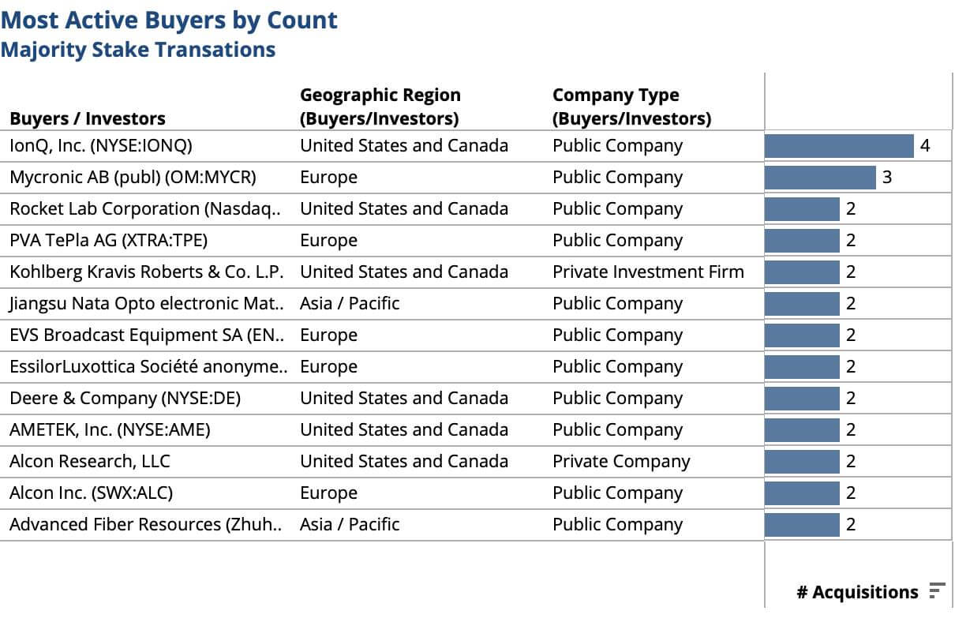Click the Deere & Company bar
This screenshot has width=955, height=622.
pos(802,399)
